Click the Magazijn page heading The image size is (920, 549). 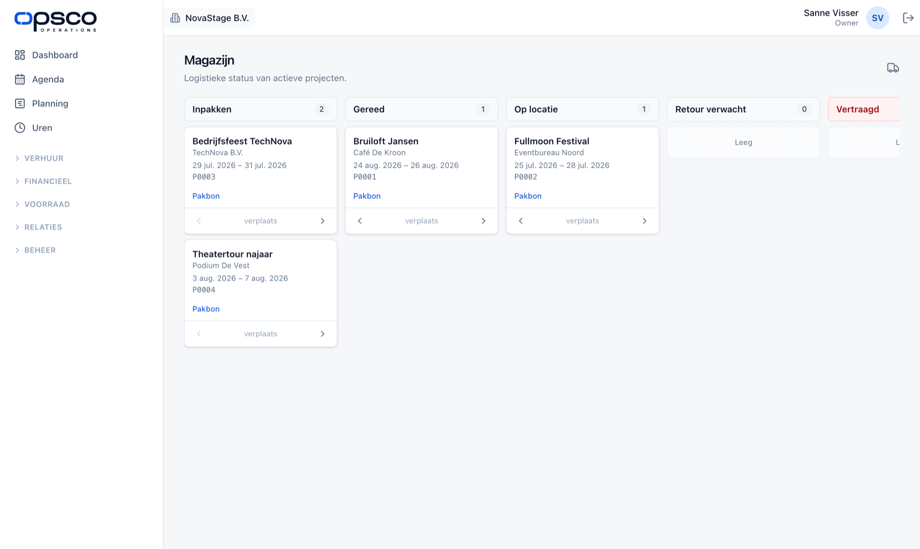209,60
